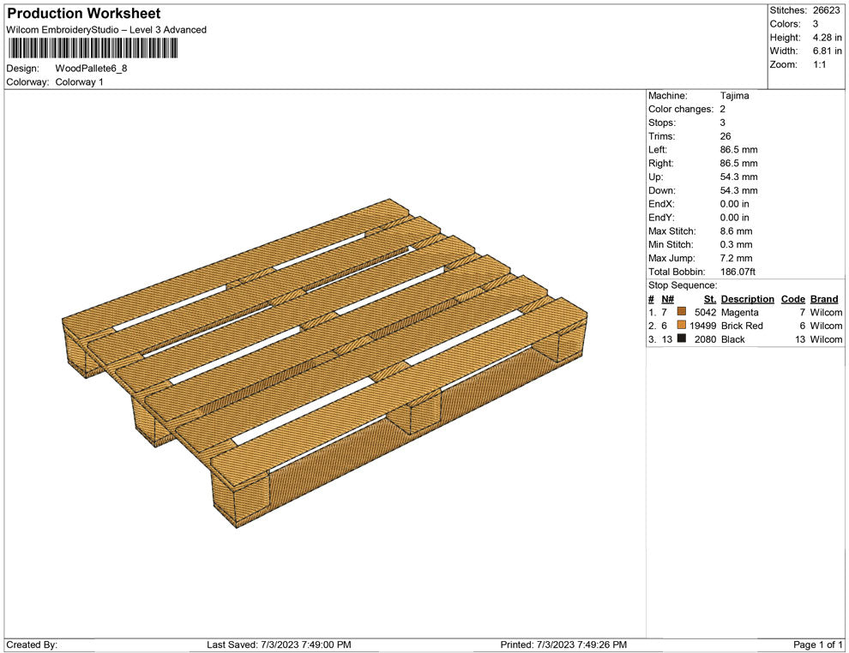The height and width of the screenshot is (653, 849).
Task: Click the Zoom 1:1 value
Action: 821,63
